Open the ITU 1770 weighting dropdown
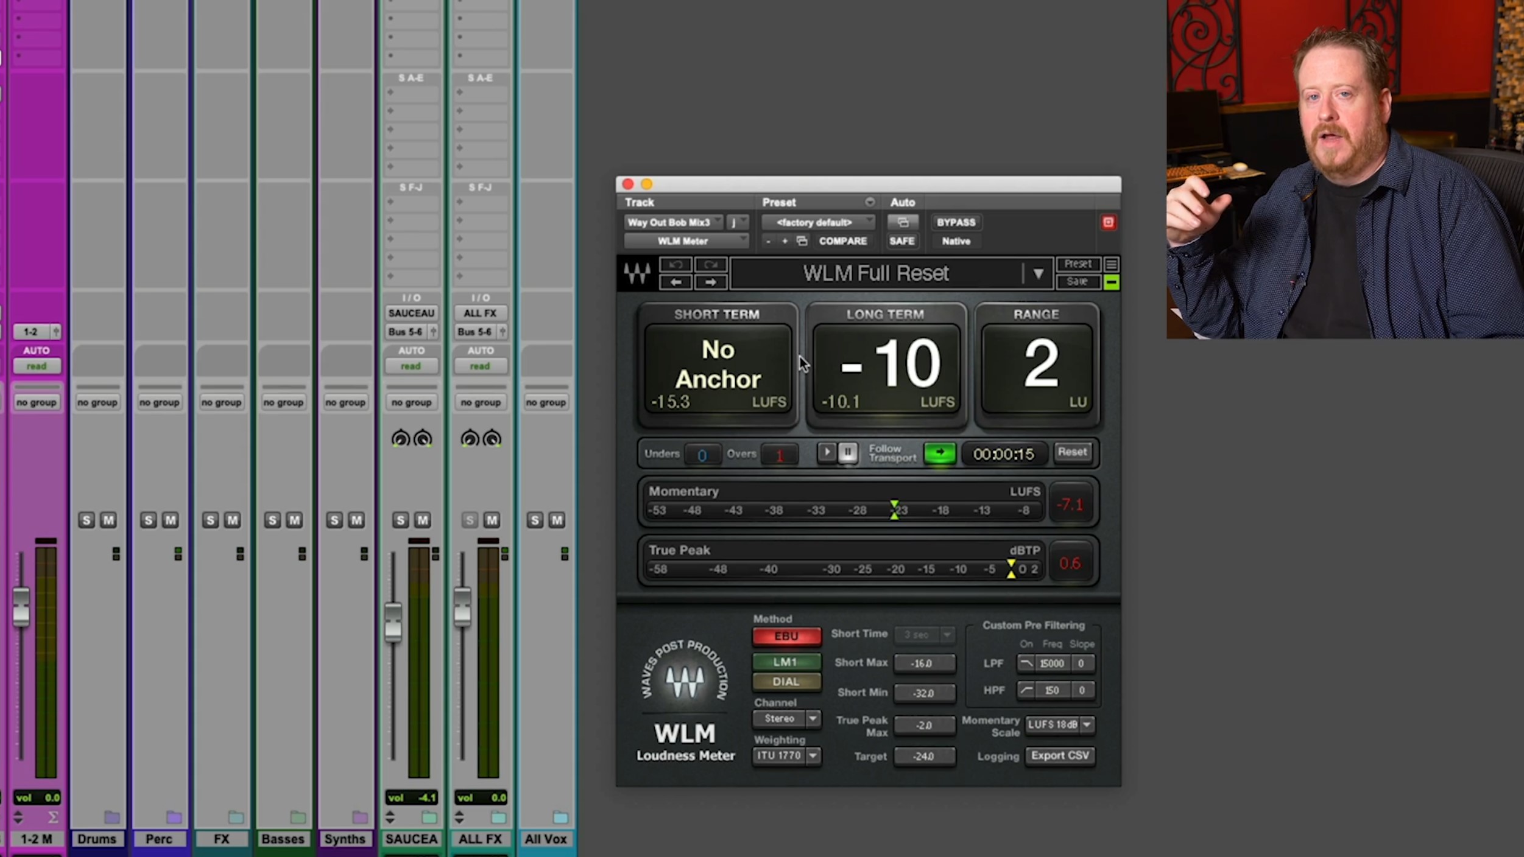The height and width of the screenshot is (857, 1524). (786, 756)
